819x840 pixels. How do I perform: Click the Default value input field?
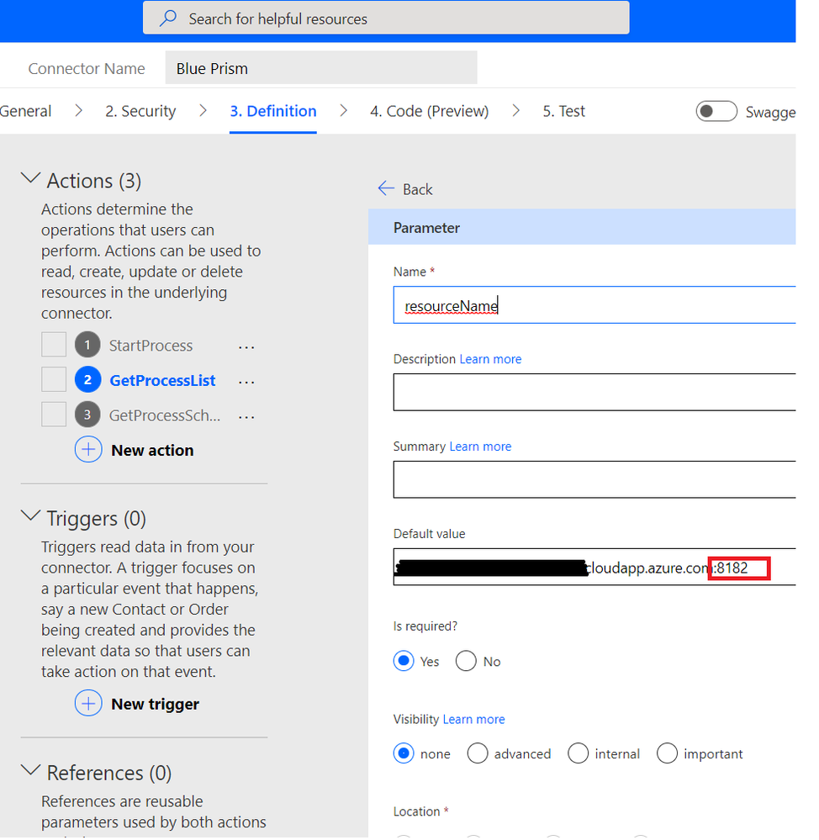pyautogui.click(x=594, y=567)
